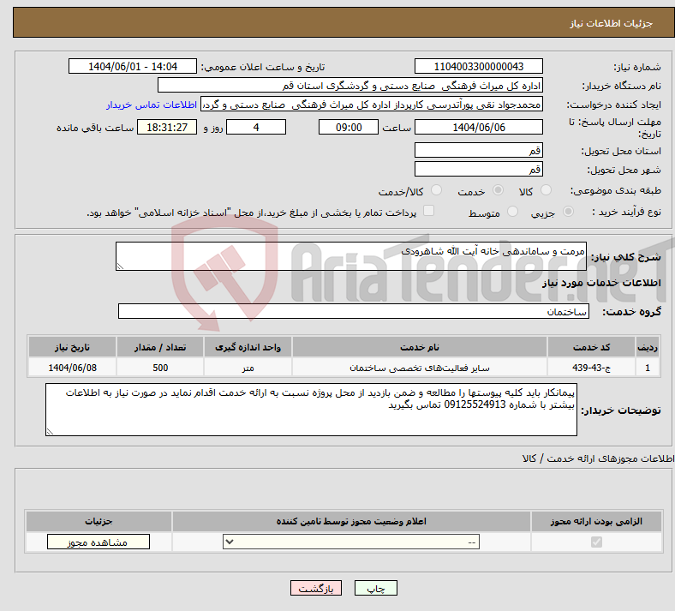
Task: Click the description textarea resize handle
Action: [x=120, y=267]
